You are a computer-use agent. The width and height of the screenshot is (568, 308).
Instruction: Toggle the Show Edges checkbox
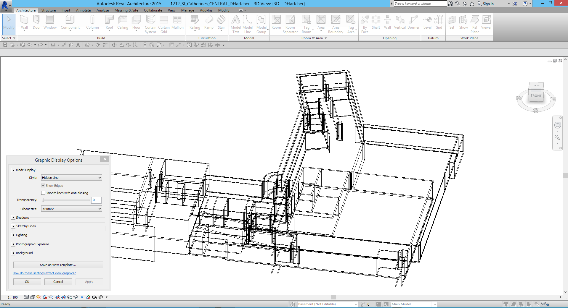43,186
